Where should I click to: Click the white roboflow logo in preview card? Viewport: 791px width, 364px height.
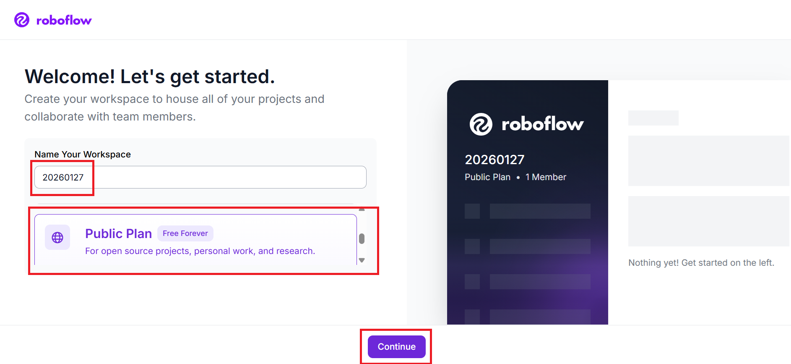coord(481,124)
